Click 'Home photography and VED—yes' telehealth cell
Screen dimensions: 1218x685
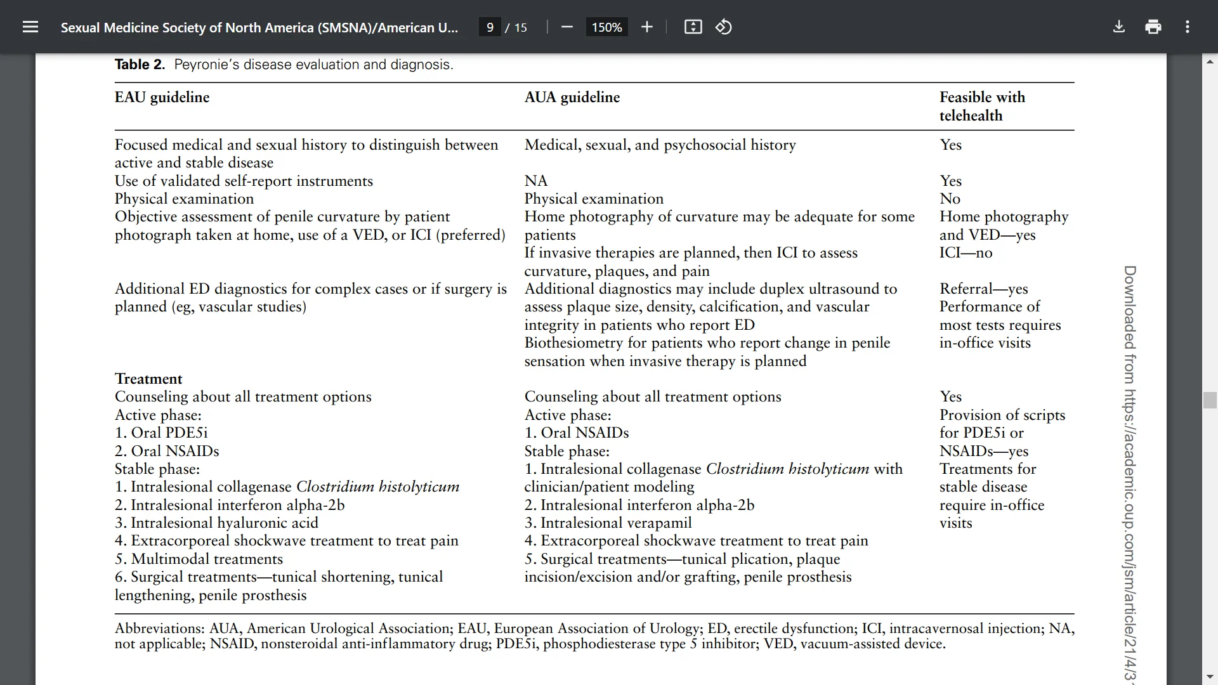pyautogui.click(x=1004, y=225)
